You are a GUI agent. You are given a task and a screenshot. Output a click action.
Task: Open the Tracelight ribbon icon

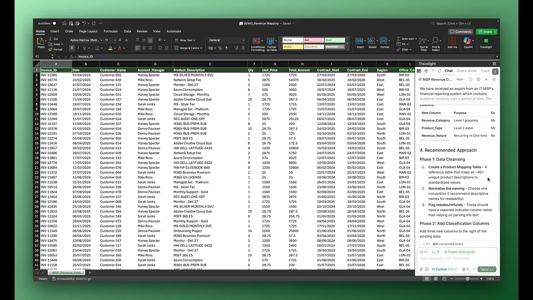tap(486, 42)
